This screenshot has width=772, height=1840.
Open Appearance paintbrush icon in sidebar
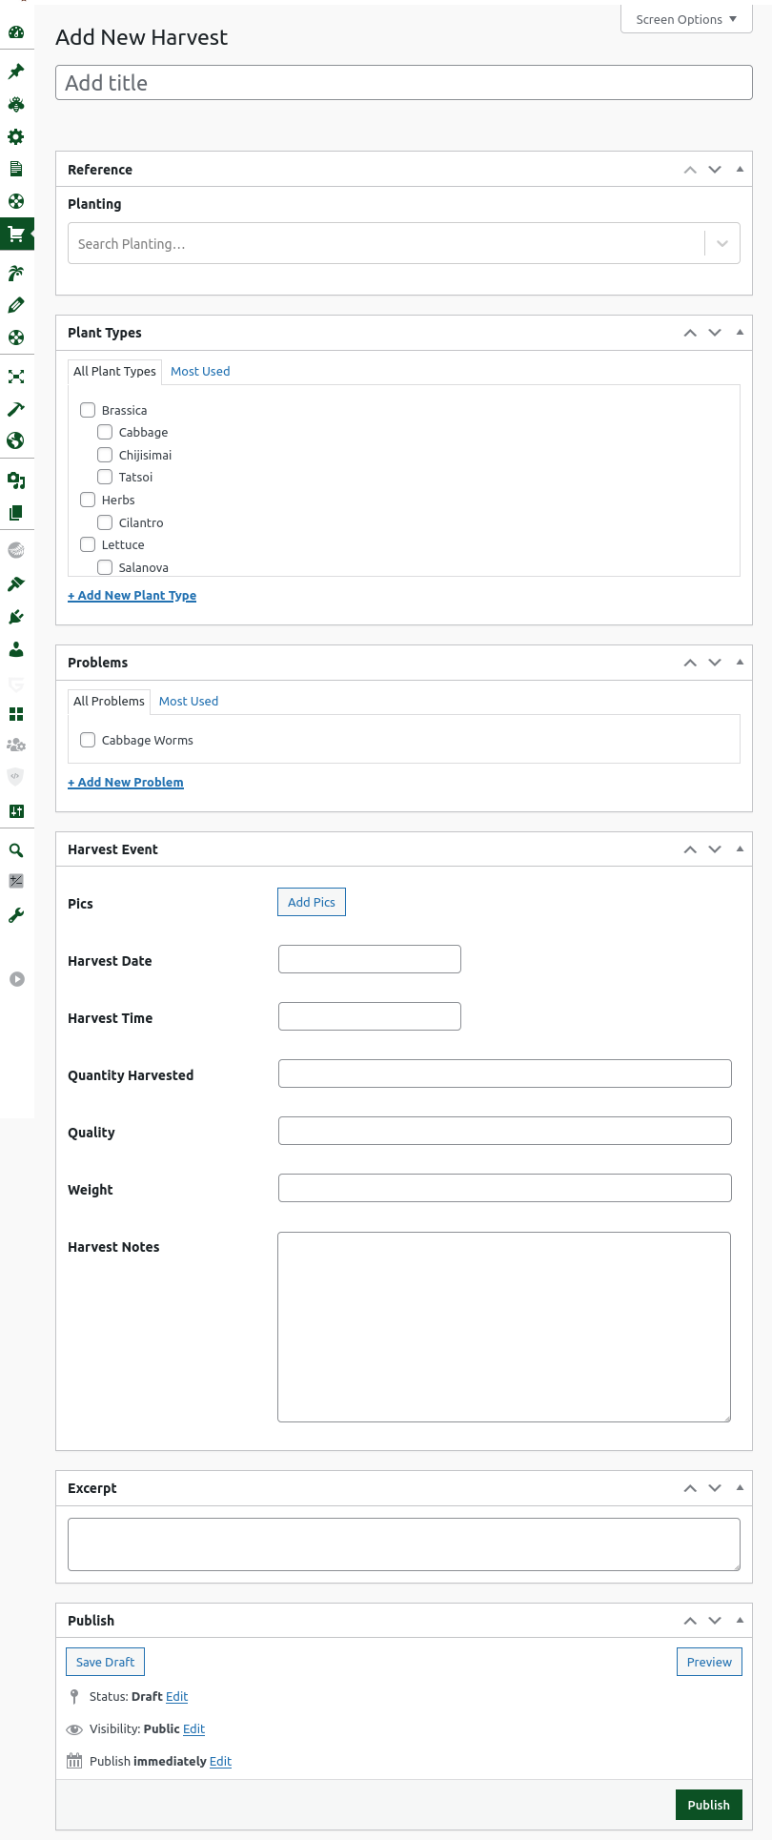tap(16, 583)
